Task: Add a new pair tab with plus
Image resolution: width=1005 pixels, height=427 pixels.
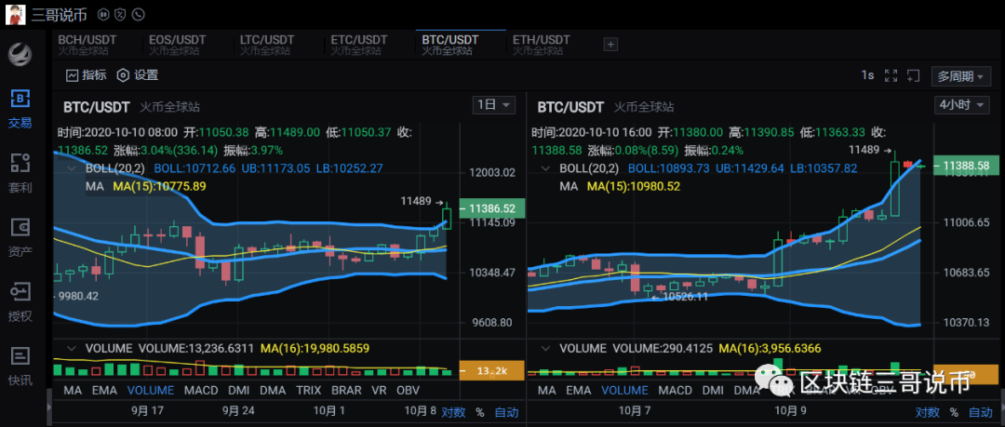Action: tap(610, 45)
